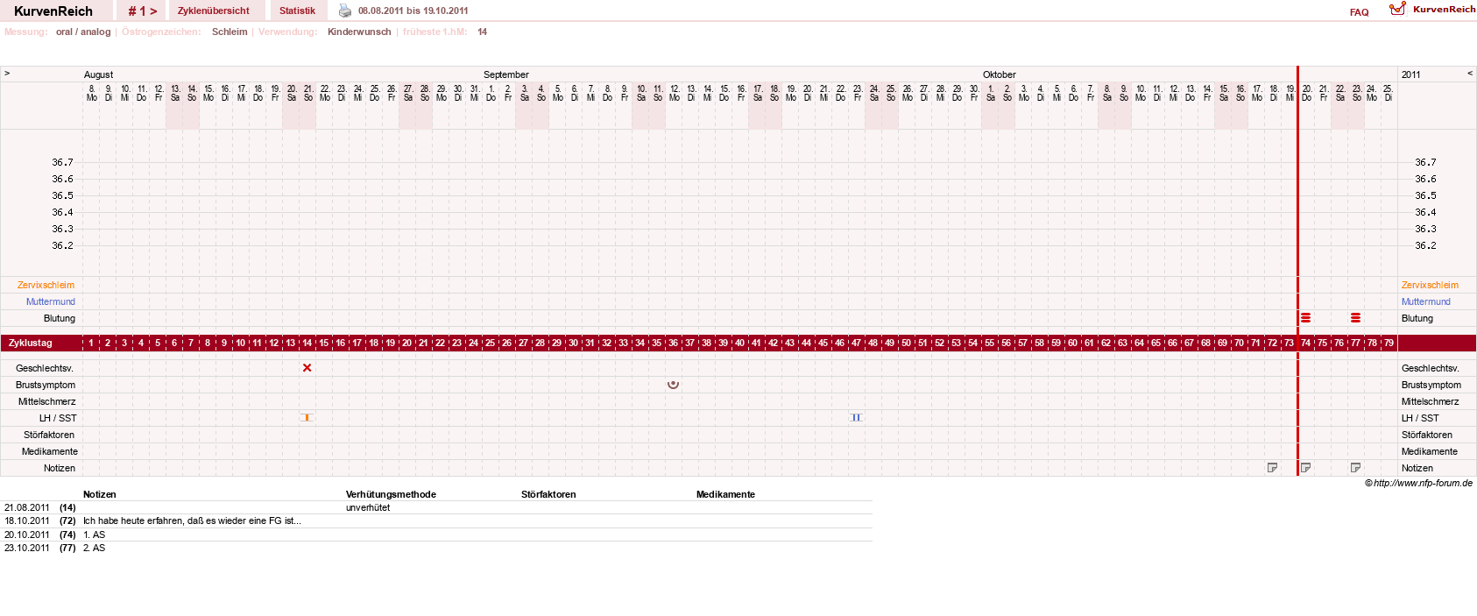Click the left Brustsymptom row label
The height and width of the screenshot is (616, 1477).
46,385
